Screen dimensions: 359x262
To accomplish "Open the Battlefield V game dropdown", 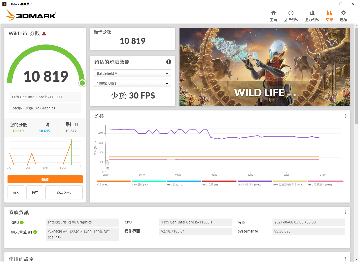I will point(132,73).
